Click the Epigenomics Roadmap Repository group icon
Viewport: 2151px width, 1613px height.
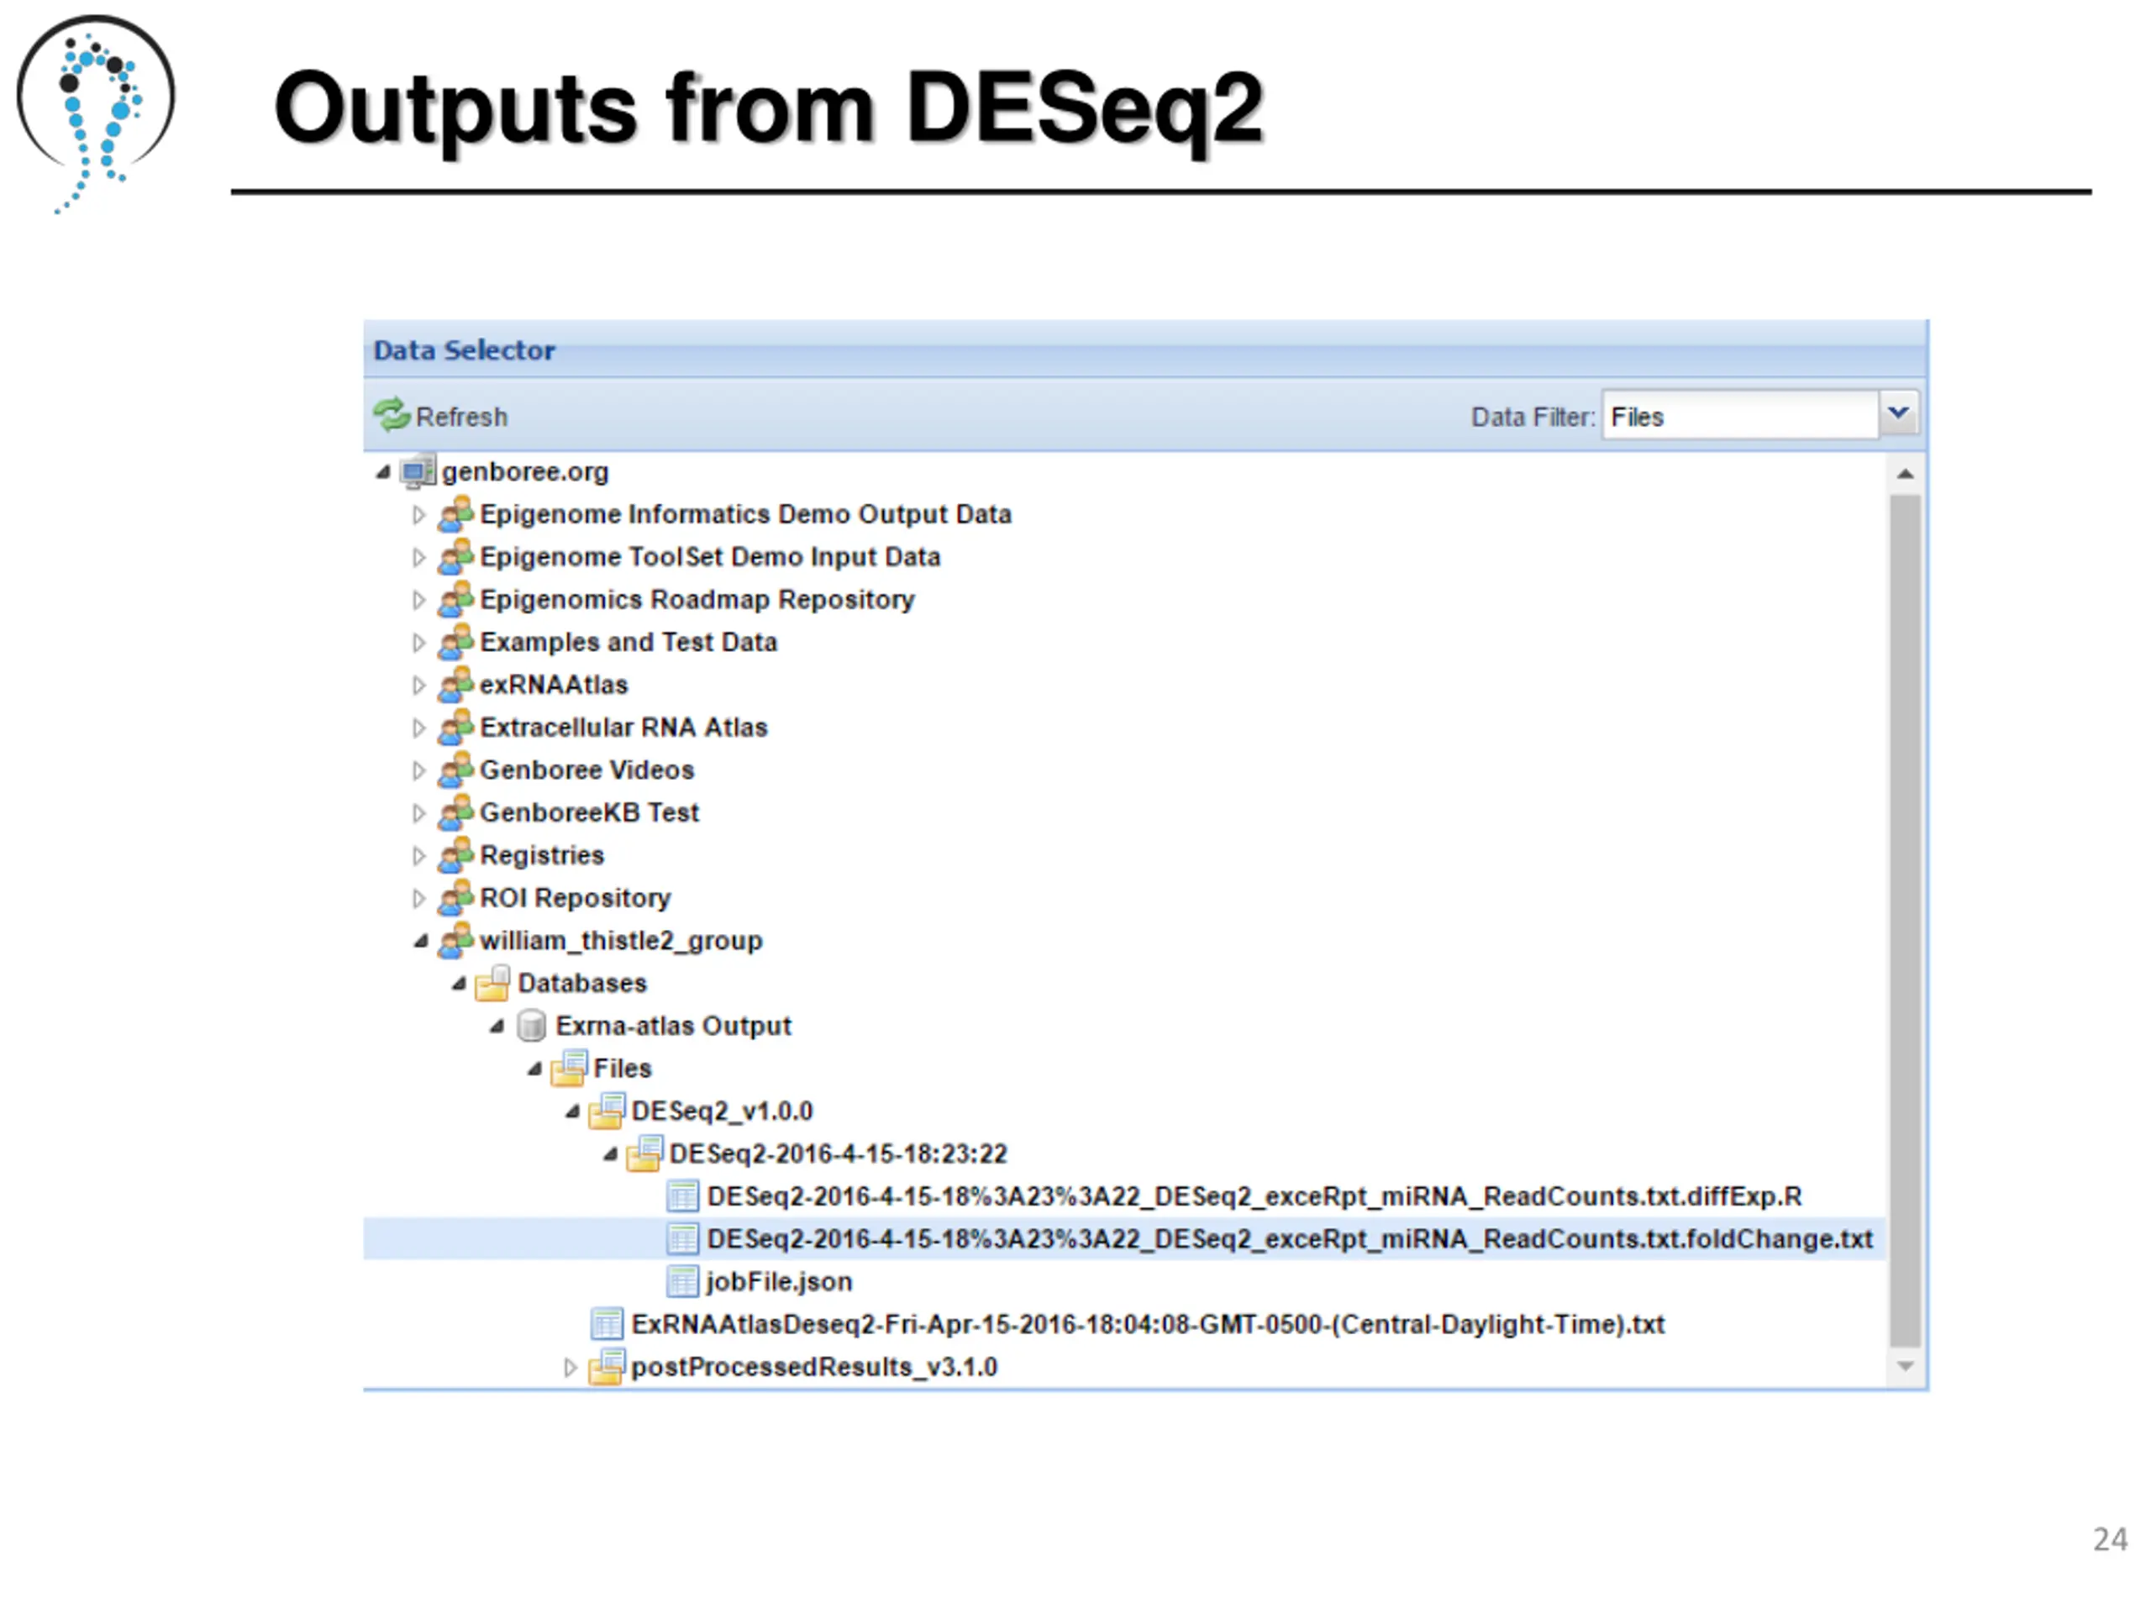click(455, 599)
